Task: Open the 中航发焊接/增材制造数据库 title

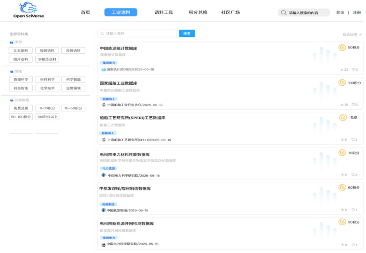Action: (x=125, y=189)
